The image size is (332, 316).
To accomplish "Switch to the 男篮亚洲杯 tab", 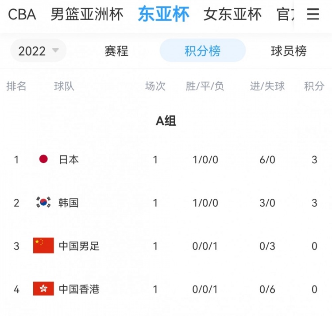I will coord(87,15).
